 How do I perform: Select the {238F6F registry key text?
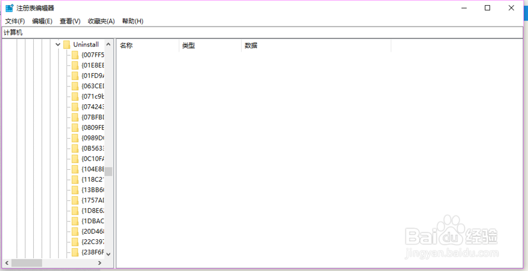93,252
